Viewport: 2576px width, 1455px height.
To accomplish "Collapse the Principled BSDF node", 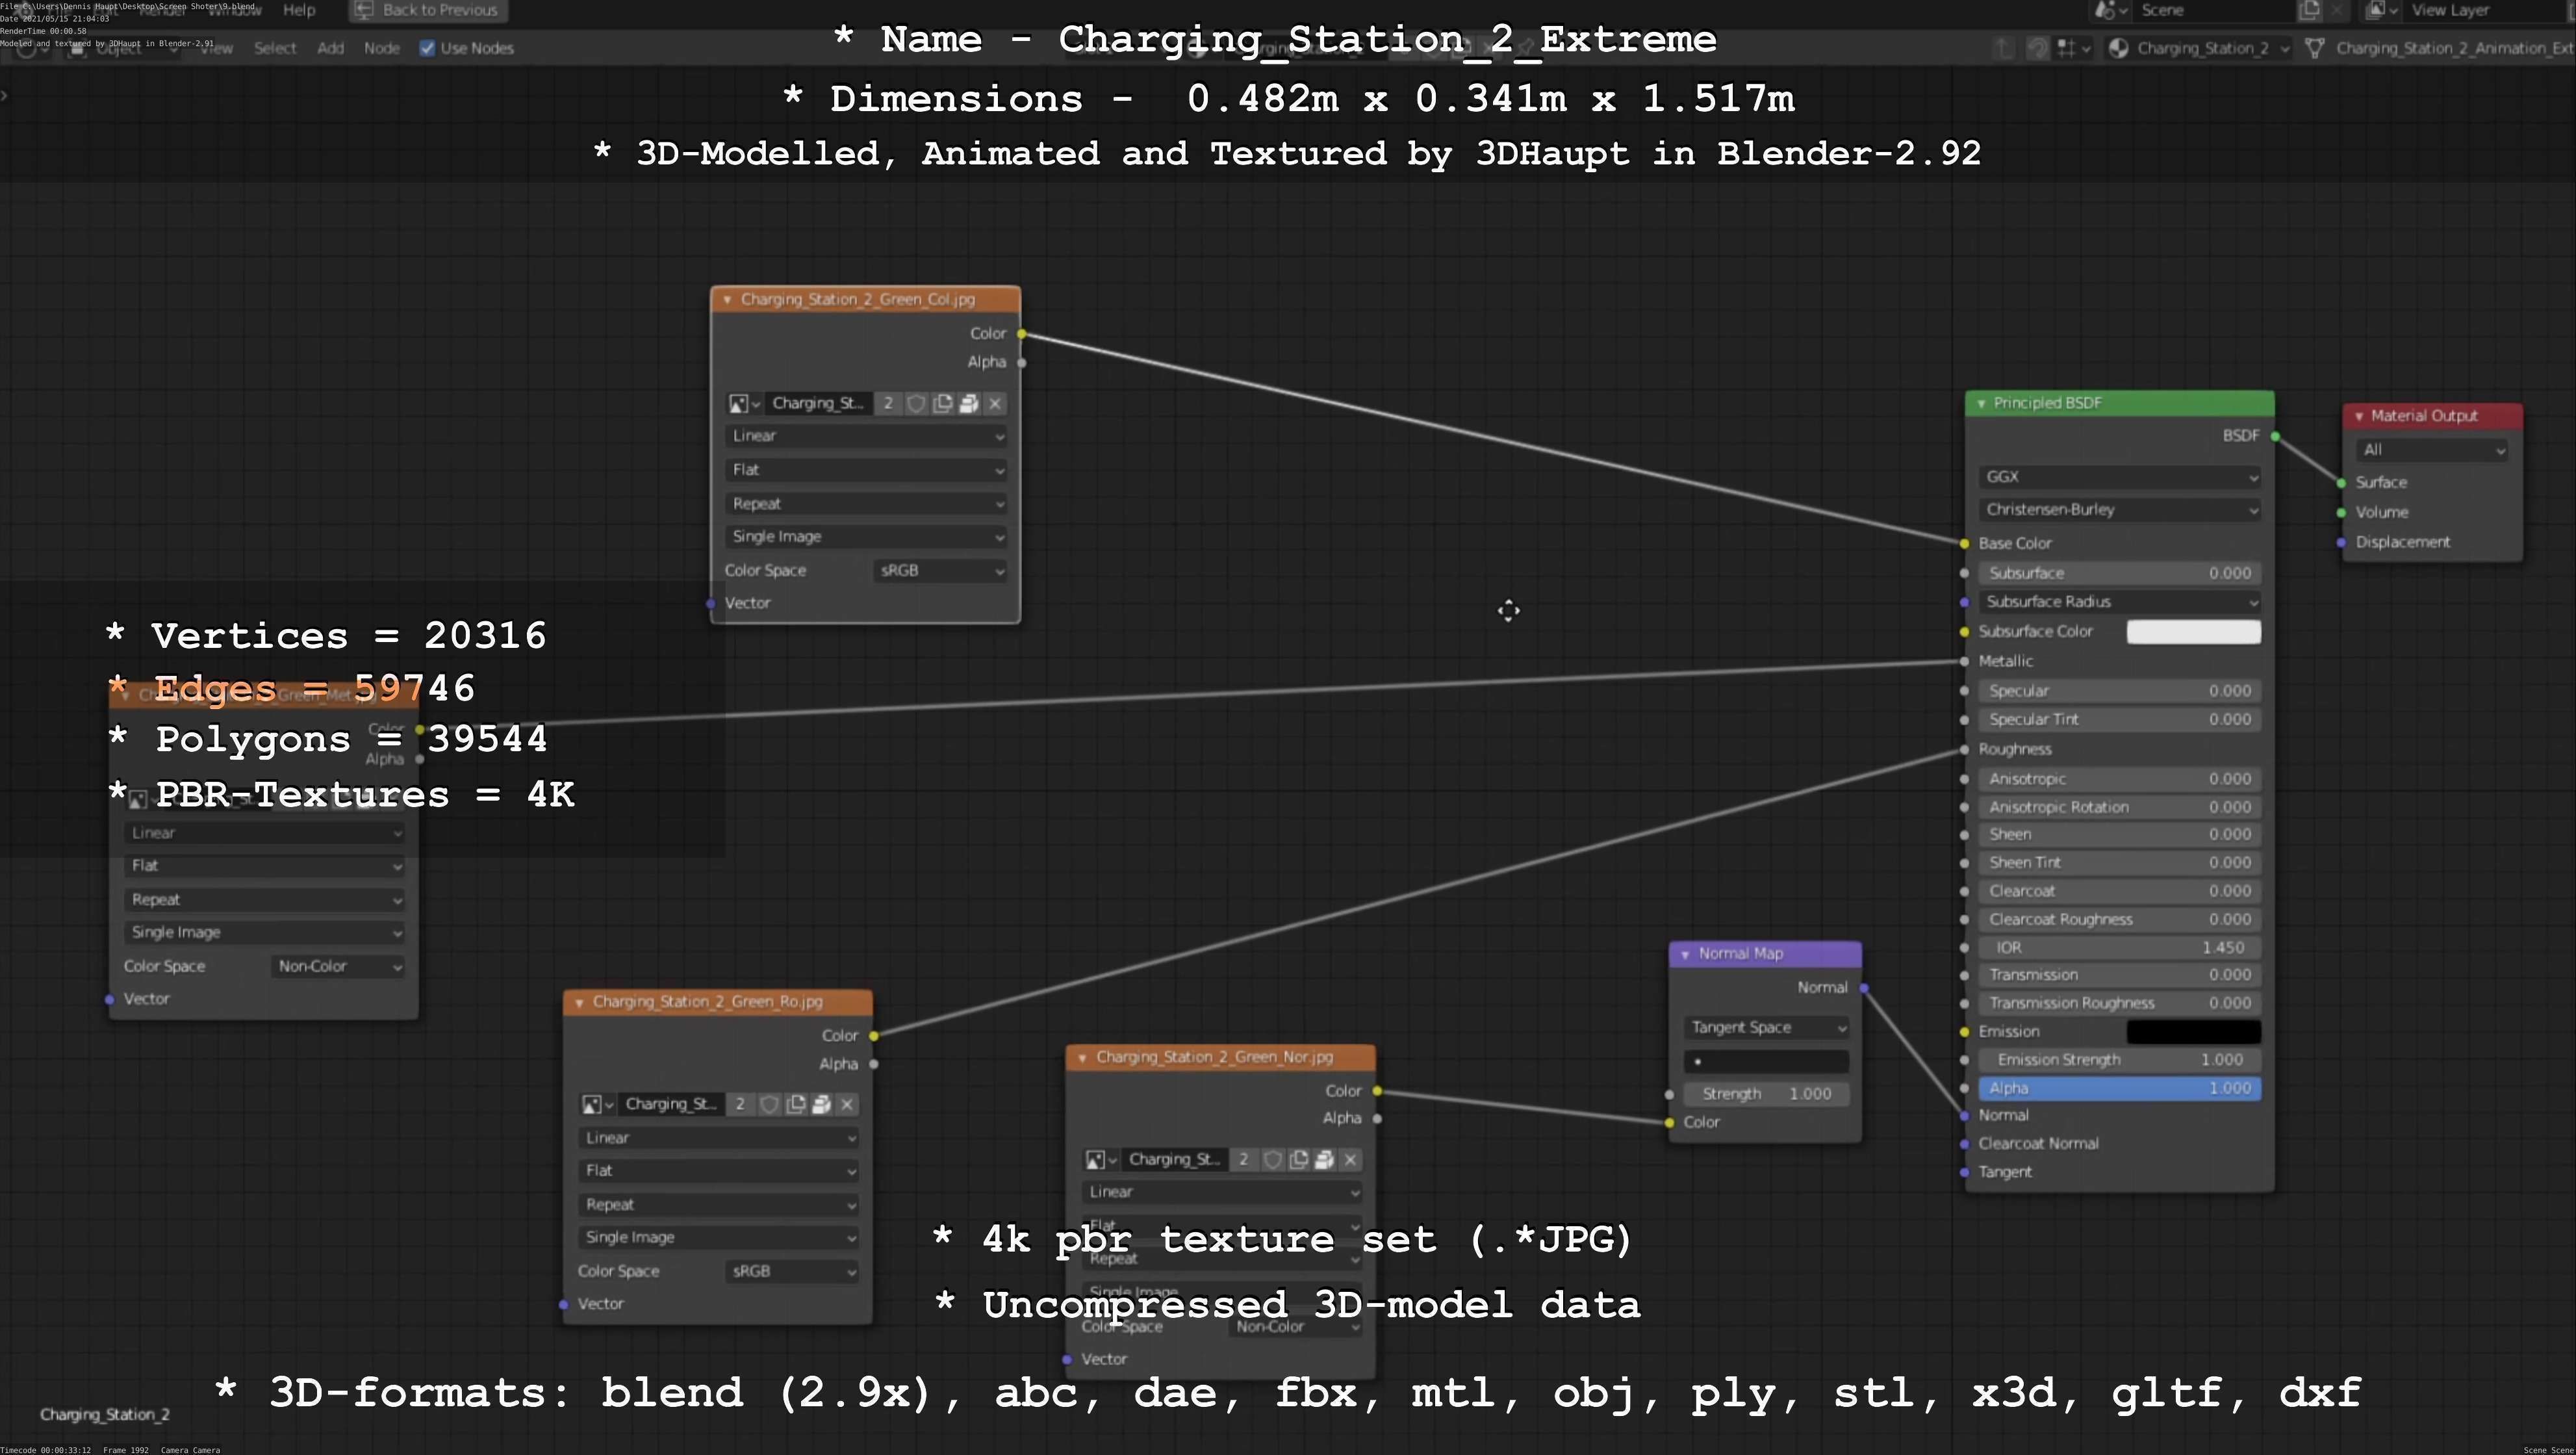I will point(1981,404).
